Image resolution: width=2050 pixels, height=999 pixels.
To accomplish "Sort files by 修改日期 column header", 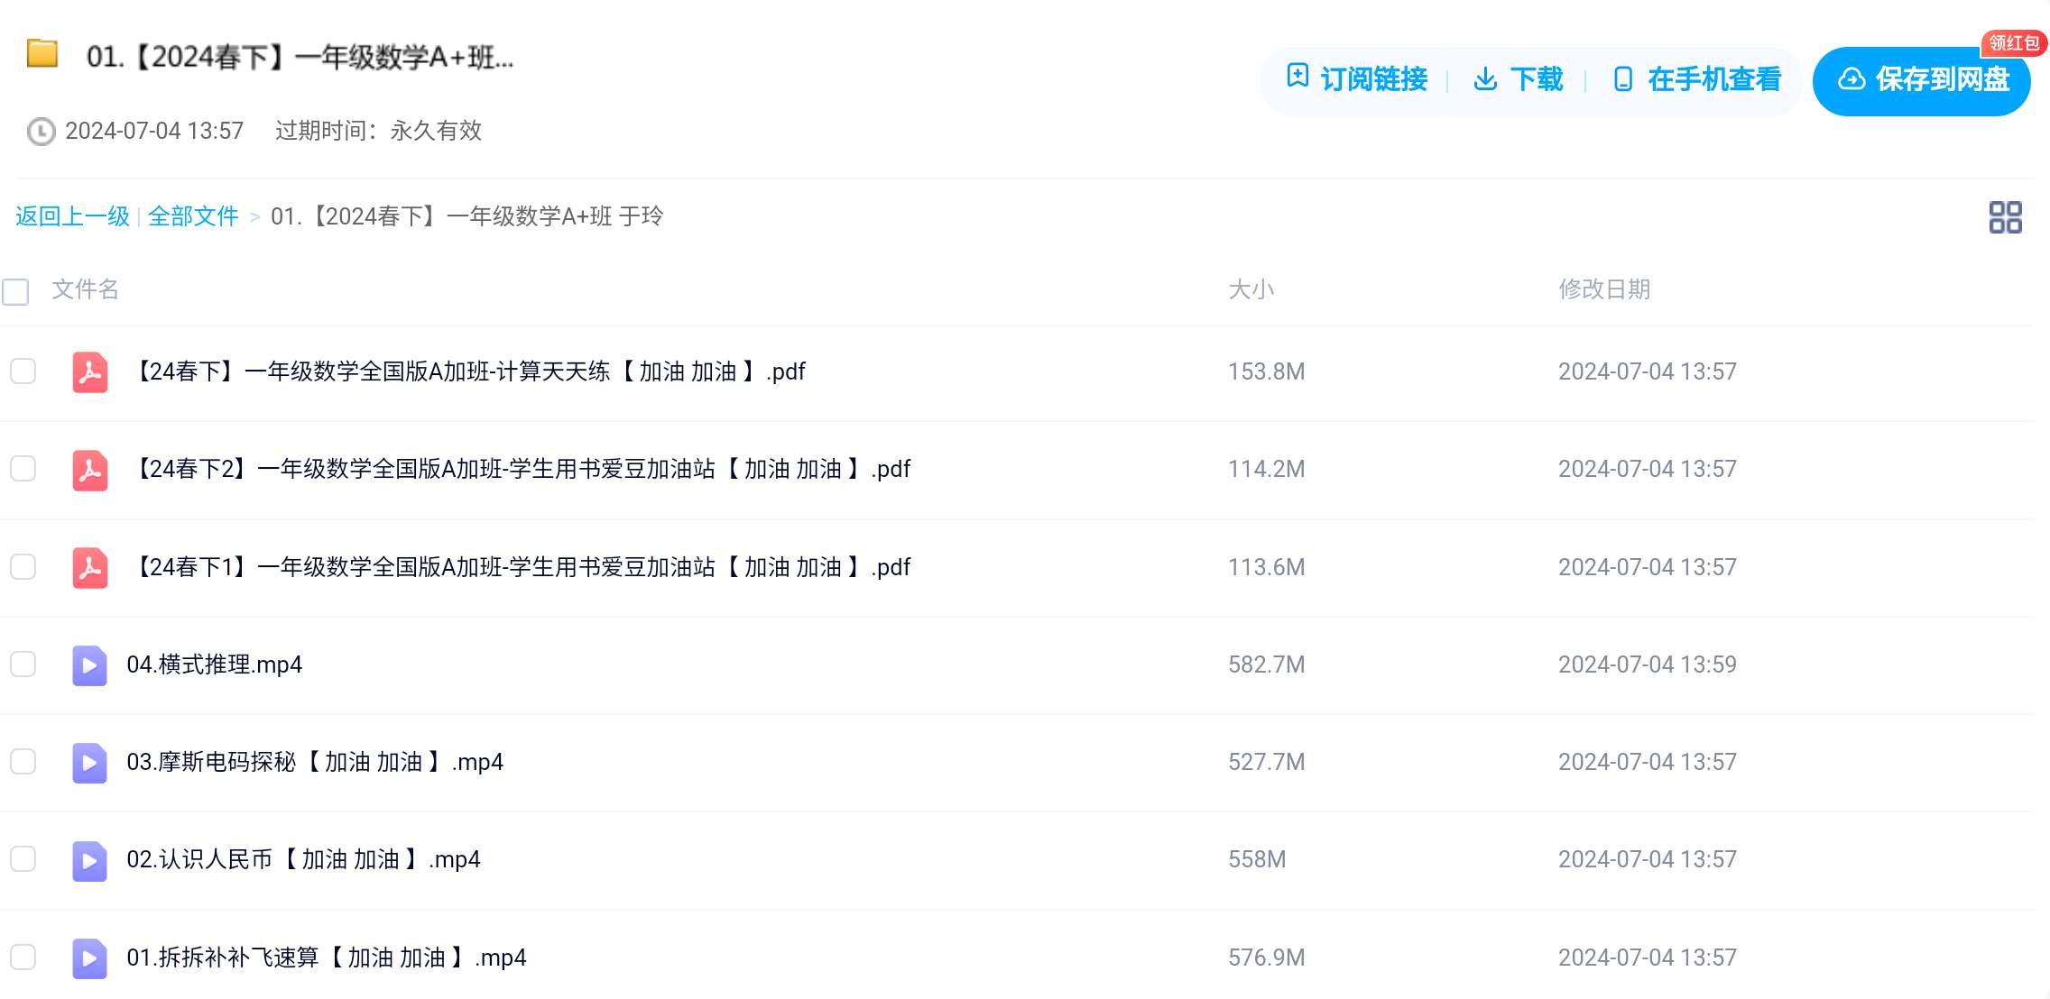I will tap(1604, 289).
